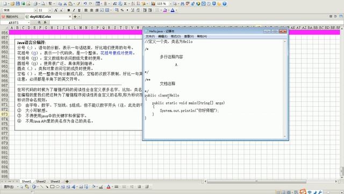Screen dimensions: 344x194
Task: Click the font color A swatch in formatting toolbar
Action: pos(173,10)
